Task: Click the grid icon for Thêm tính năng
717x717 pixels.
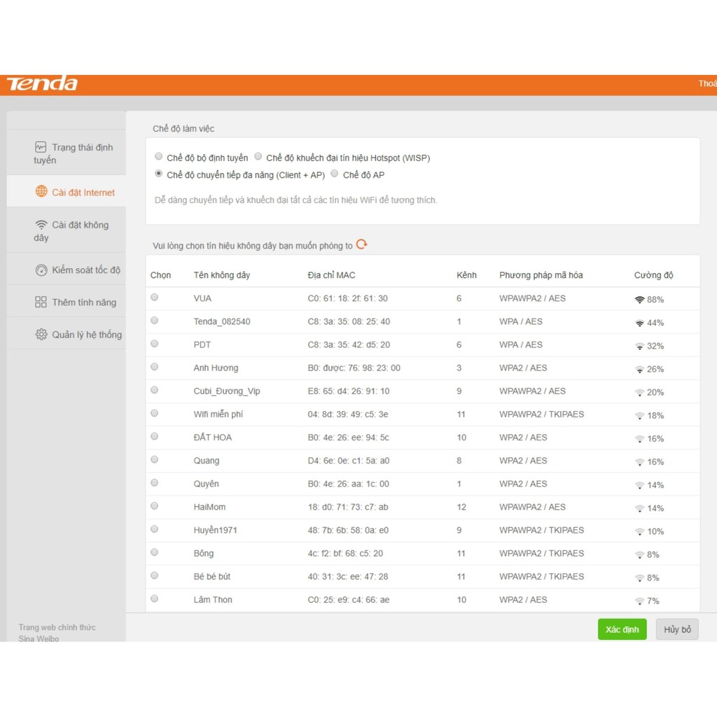Action: coord(41,302)
